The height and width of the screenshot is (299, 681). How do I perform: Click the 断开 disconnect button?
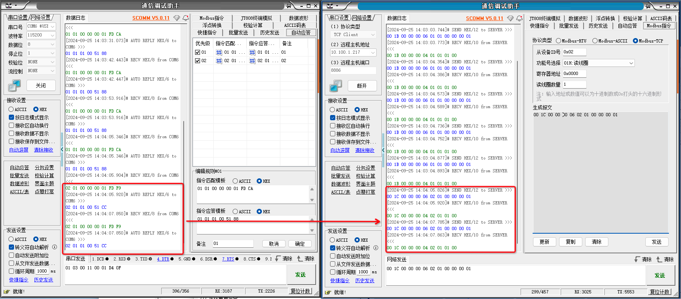[x=361, y=86]
